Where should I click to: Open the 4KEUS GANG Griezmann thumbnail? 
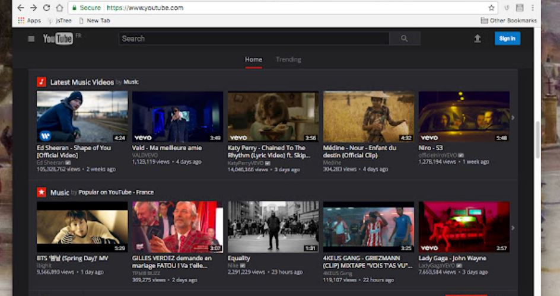(x=368, y=227)
